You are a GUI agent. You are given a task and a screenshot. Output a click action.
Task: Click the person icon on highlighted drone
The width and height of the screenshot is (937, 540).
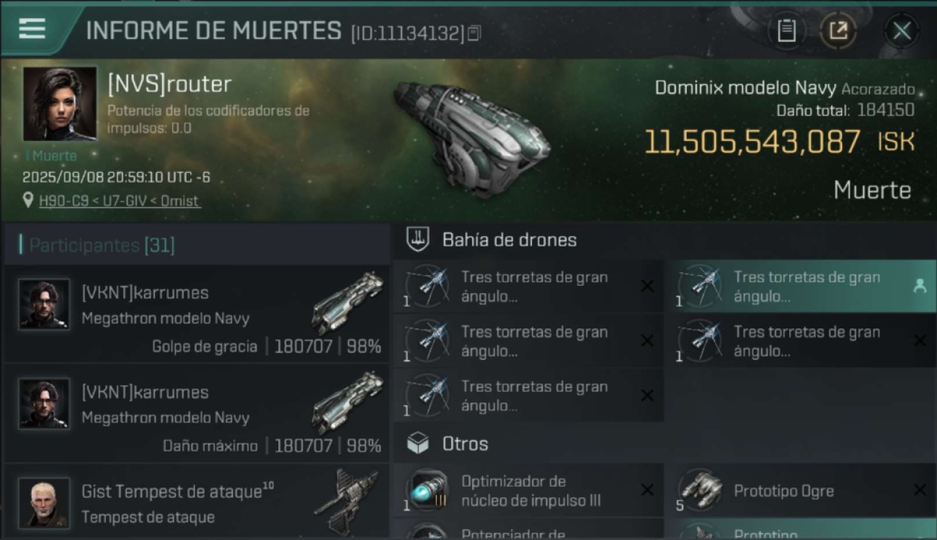click(919, 286)
